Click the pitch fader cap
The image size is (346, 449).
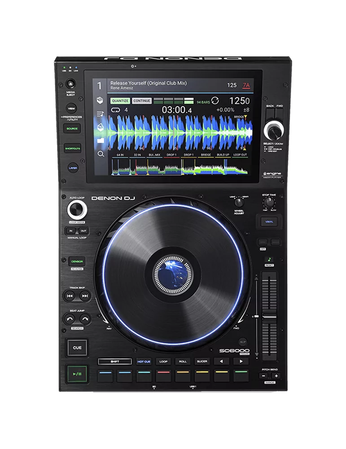pyautogui.click(x=269, y=317)
